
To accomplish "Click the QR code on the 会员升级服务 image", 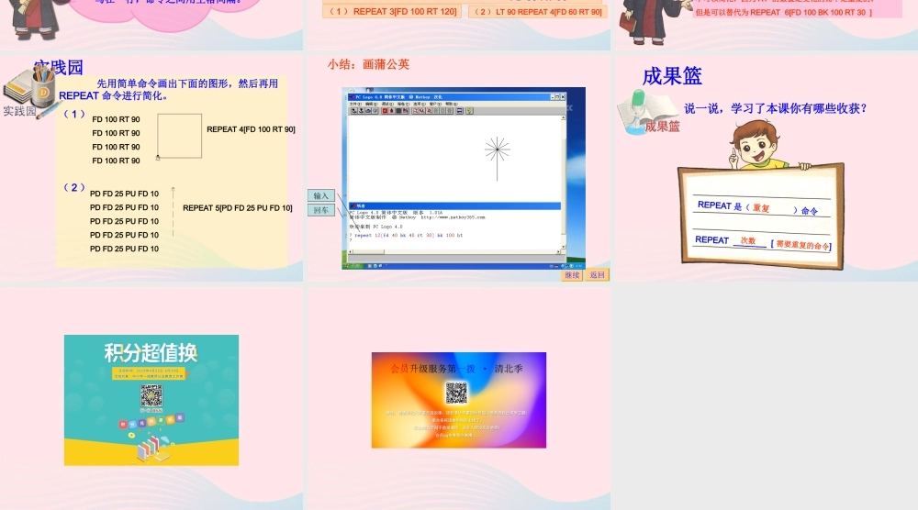I will pyautogui.click(x=456, y=393).
